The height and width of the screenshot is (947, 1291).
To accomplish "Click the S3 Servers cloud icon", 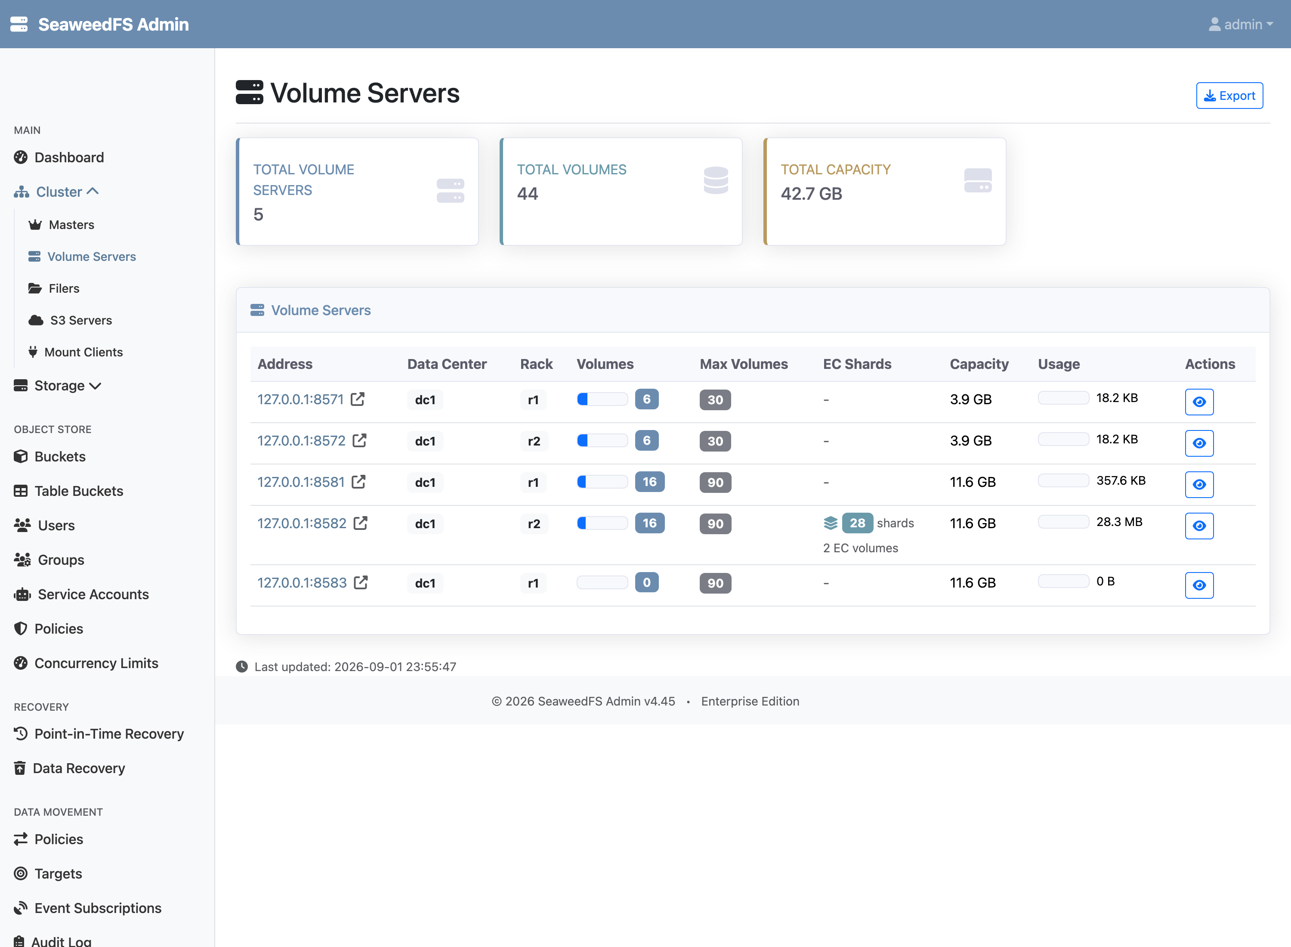I will (36, 320).
